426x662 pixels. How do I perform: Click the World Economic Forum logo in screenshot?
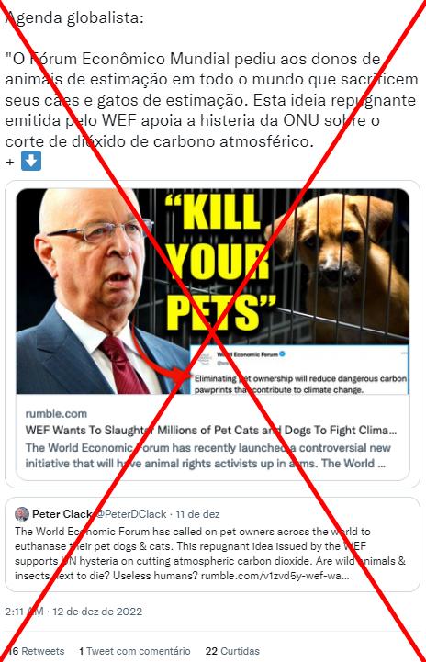point(204,358)
